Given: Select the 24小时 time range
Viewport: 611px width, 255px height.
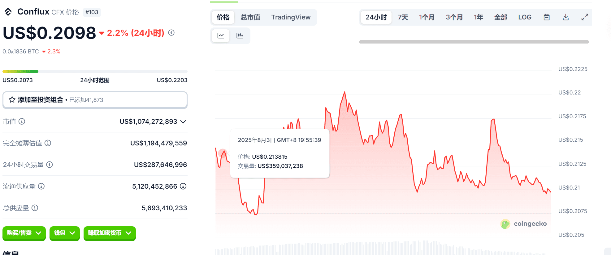Looking at the screenshot, I should click(x=376, y=17).
